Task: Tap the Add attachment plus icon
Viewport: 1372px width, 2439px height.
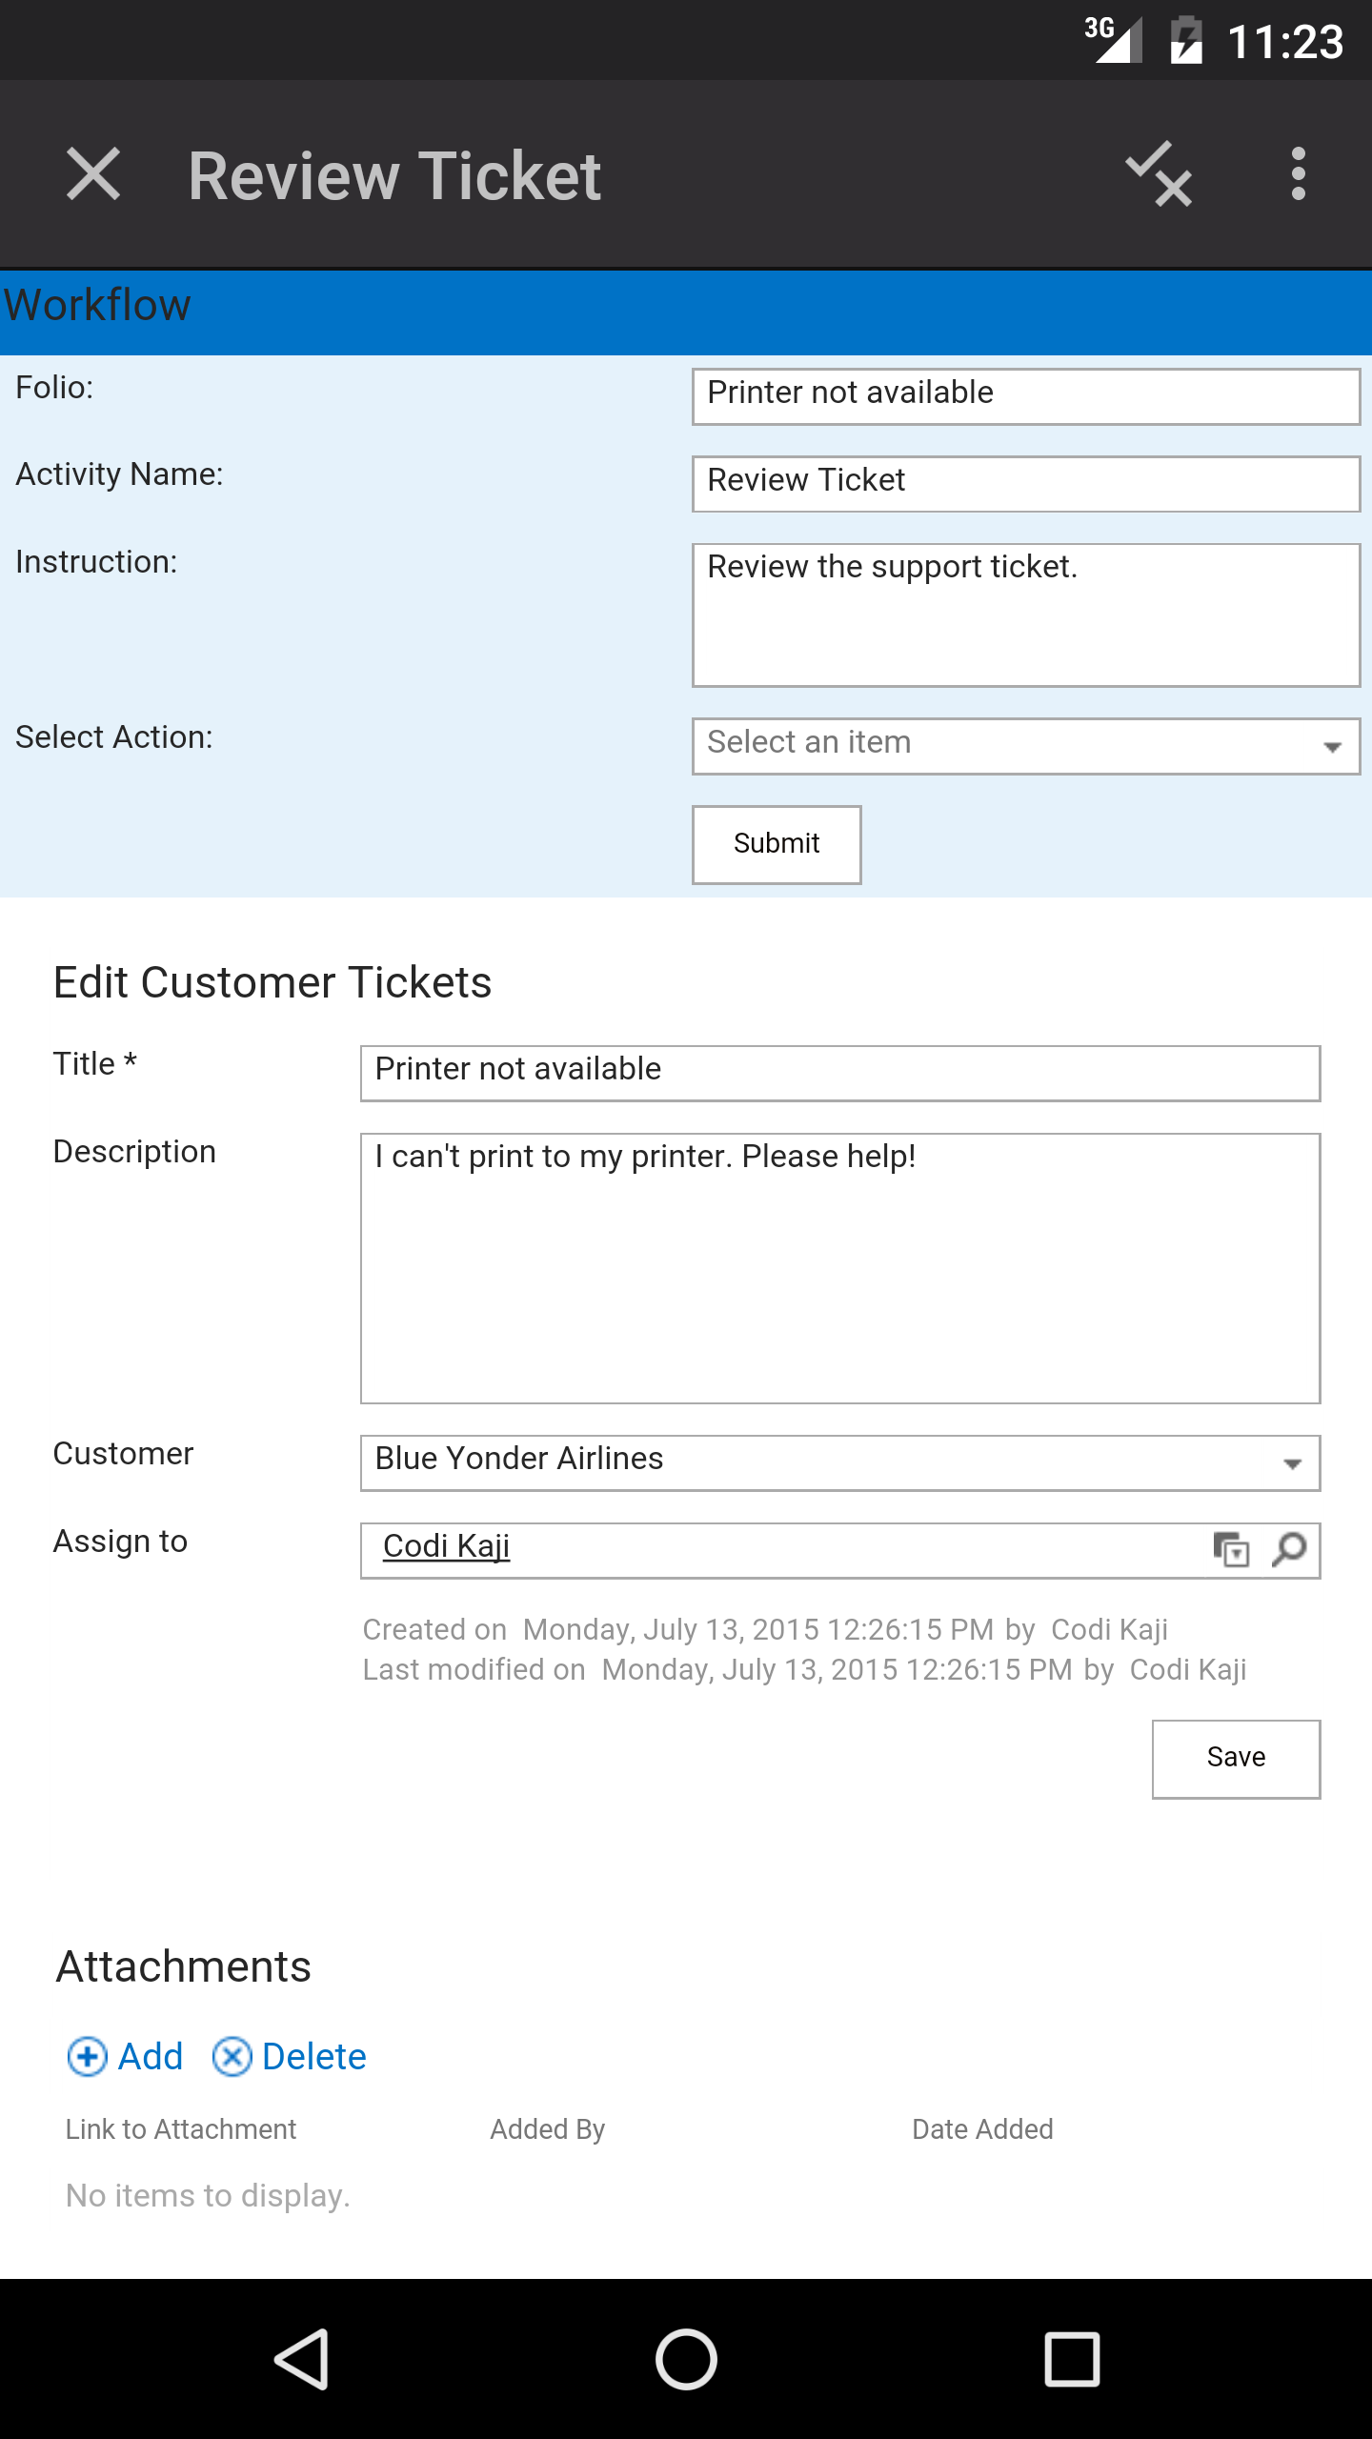Action: 87,2057
